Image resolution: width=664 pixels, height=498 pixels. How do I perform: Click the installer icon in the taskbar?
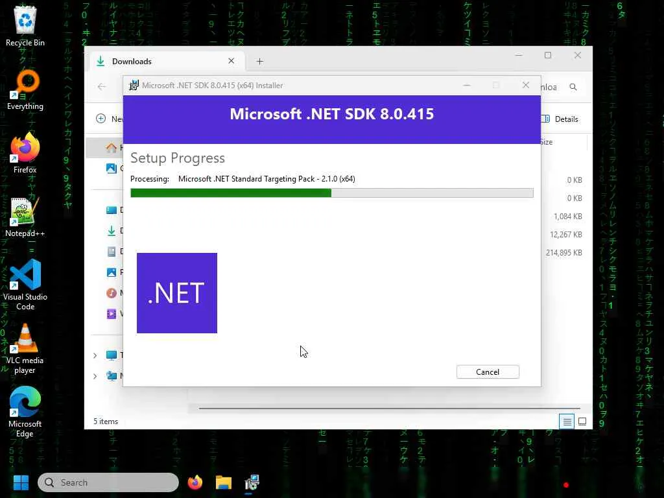(x=252, y=482)
